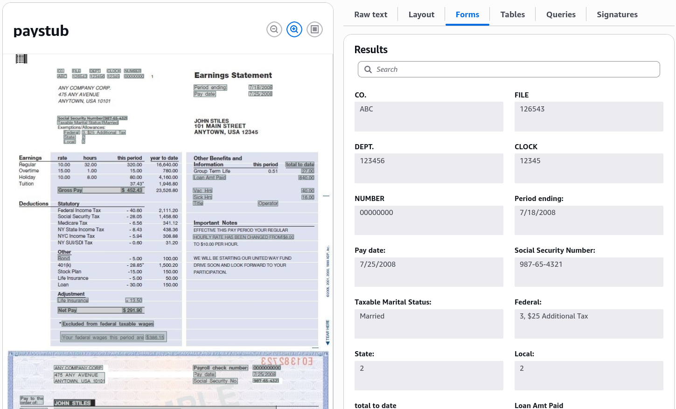676x409 pixels.
Task: Open the Signatures tab
Action: [617, 14]
